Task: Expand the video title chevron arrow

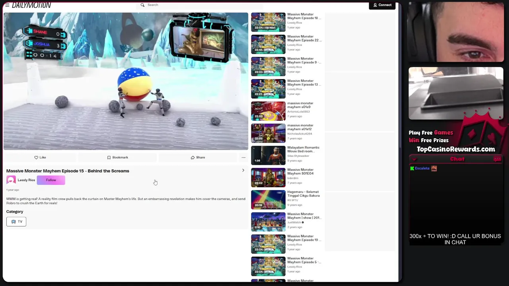Action: point(243,170)
